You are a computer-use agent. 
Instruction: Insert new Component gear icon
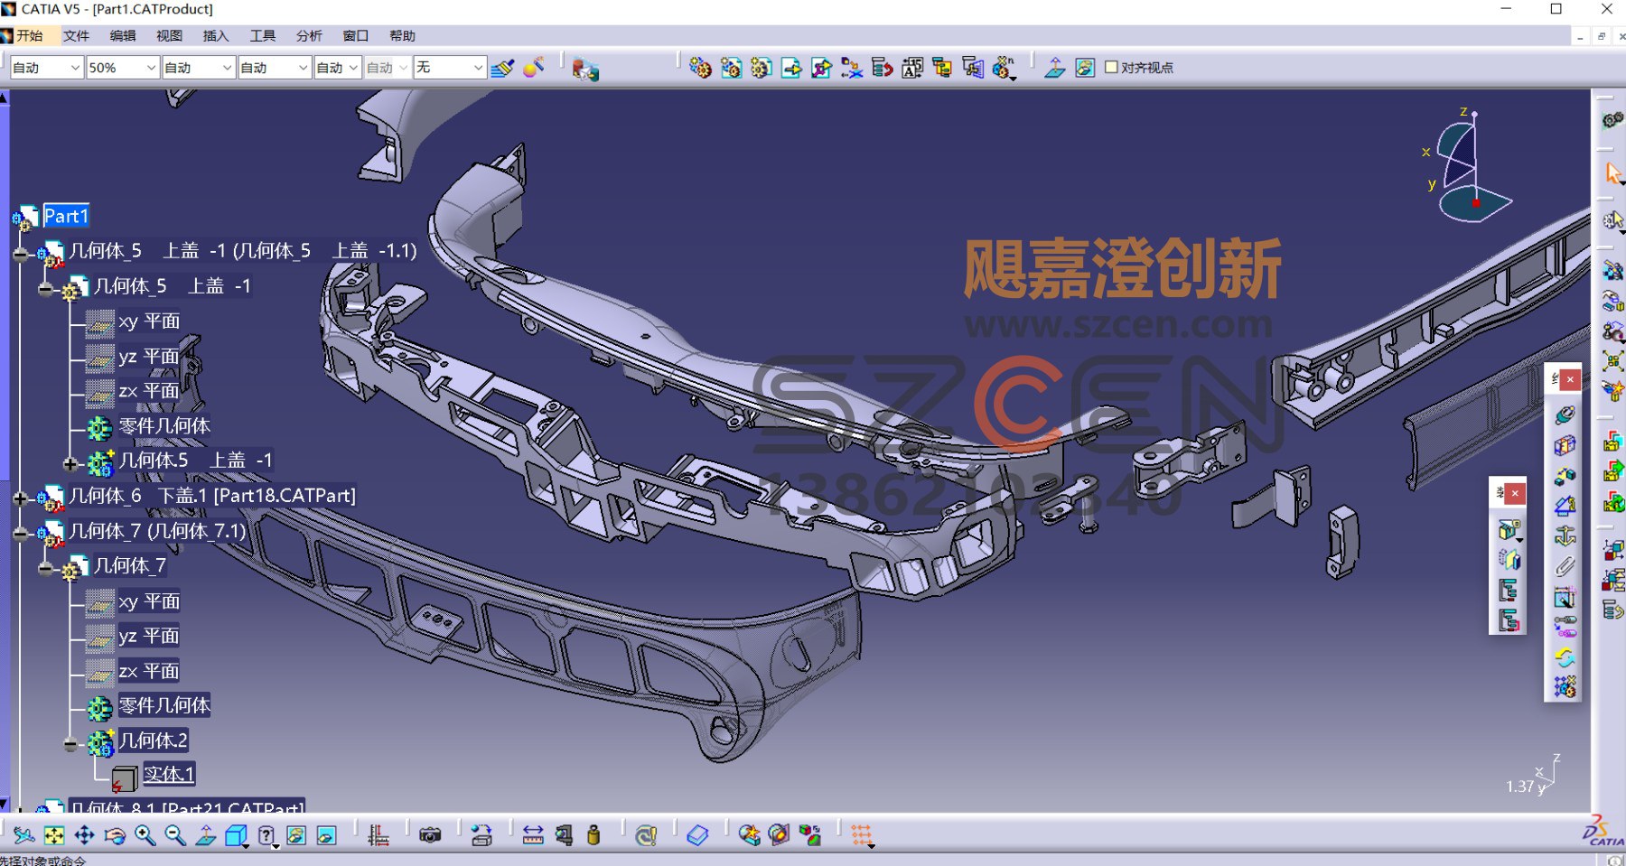coord(700,68)
